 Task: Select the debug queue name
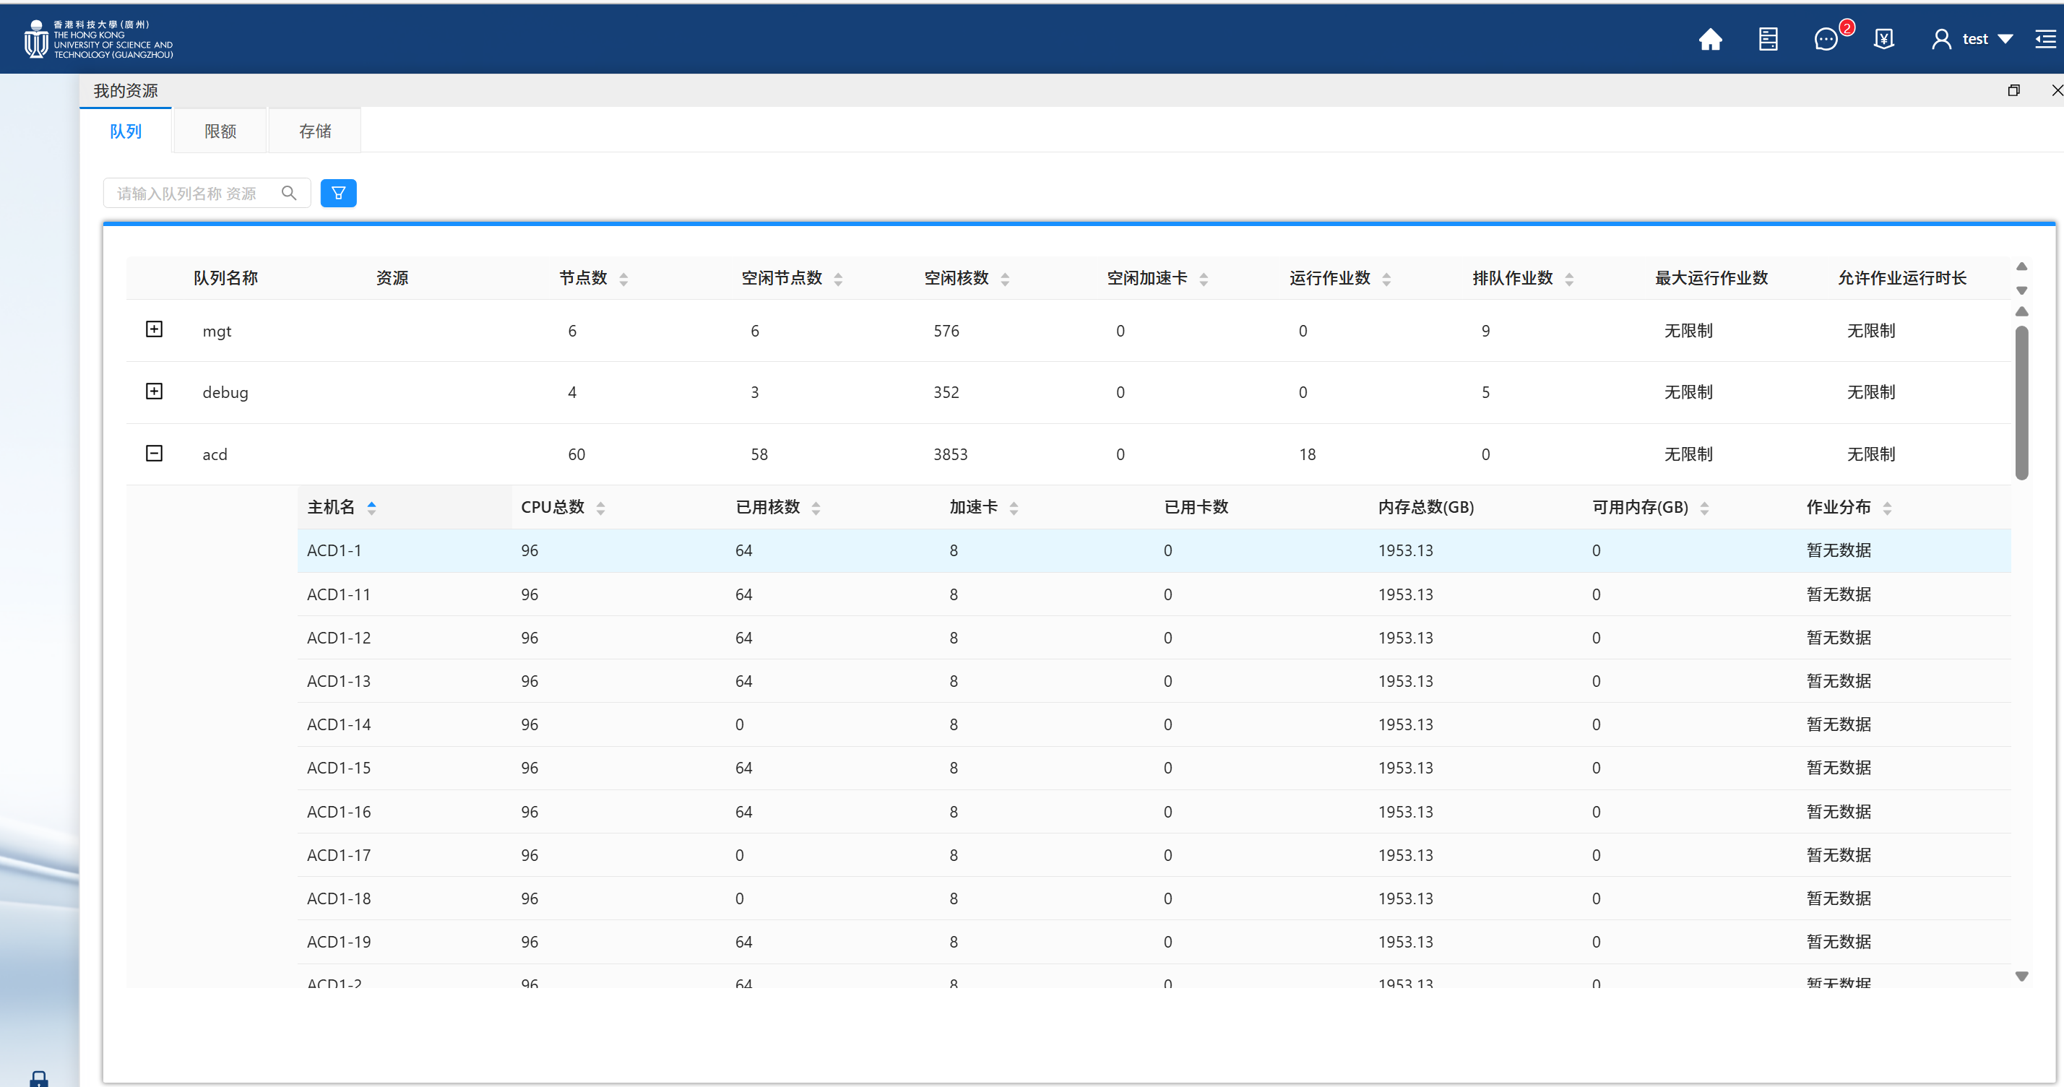tap(225, 392)
